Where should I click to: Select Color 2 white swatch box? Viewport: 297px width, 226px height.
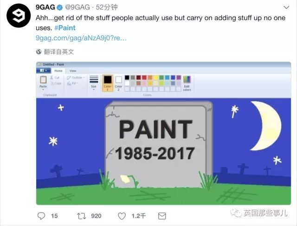[x=119, y=79]
